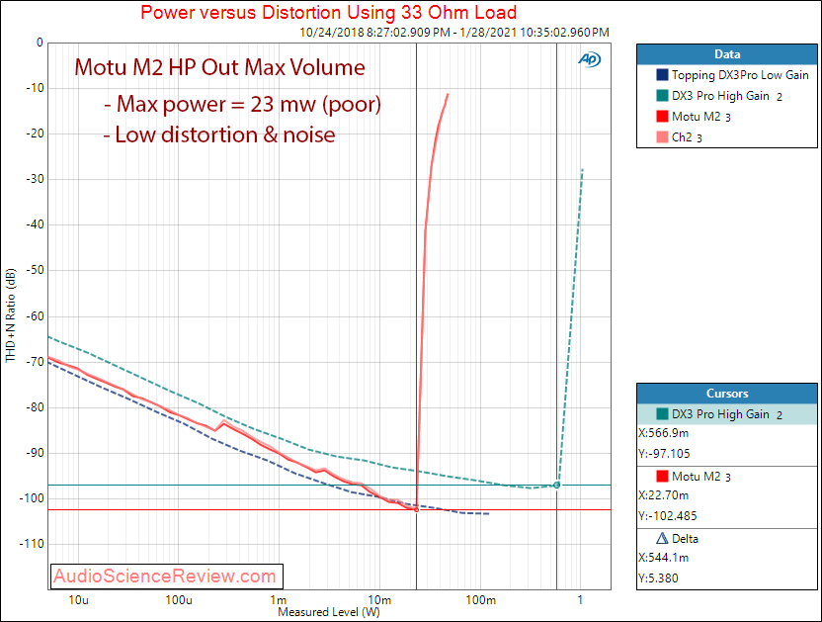The image size is (822, 622).
Task: Click the '10m' x-axis tick label
Action: tap(379, 600)
